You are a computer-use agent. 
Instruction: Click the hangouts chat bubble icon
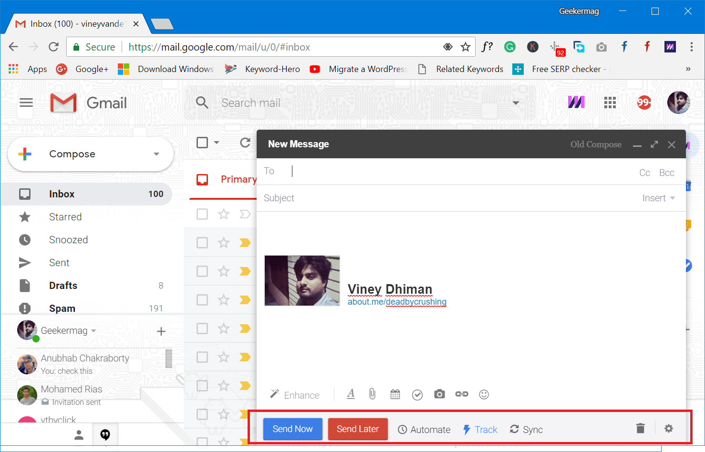105,435
